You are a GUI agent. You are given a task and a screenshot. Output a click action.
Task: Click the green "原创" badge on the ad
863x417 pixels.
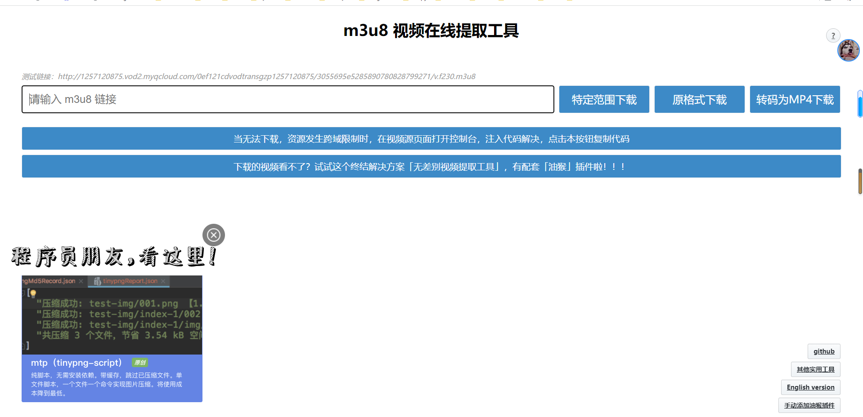point(139,362)
